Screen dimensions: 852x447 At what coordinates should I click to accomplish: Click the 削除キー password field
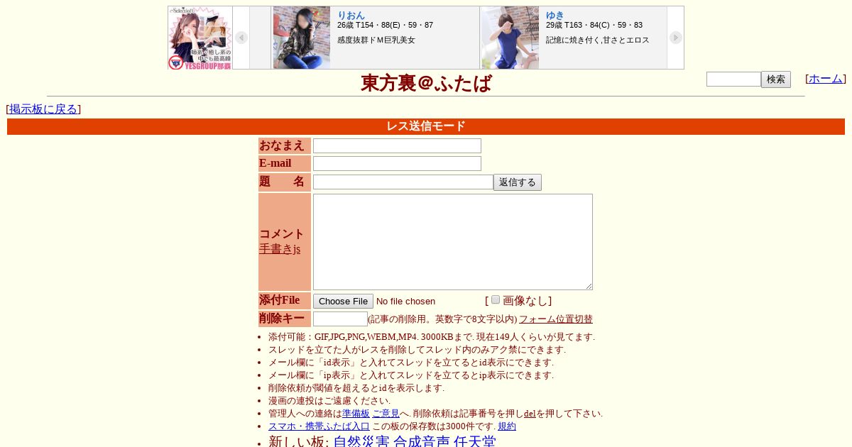tap(340, 319)
